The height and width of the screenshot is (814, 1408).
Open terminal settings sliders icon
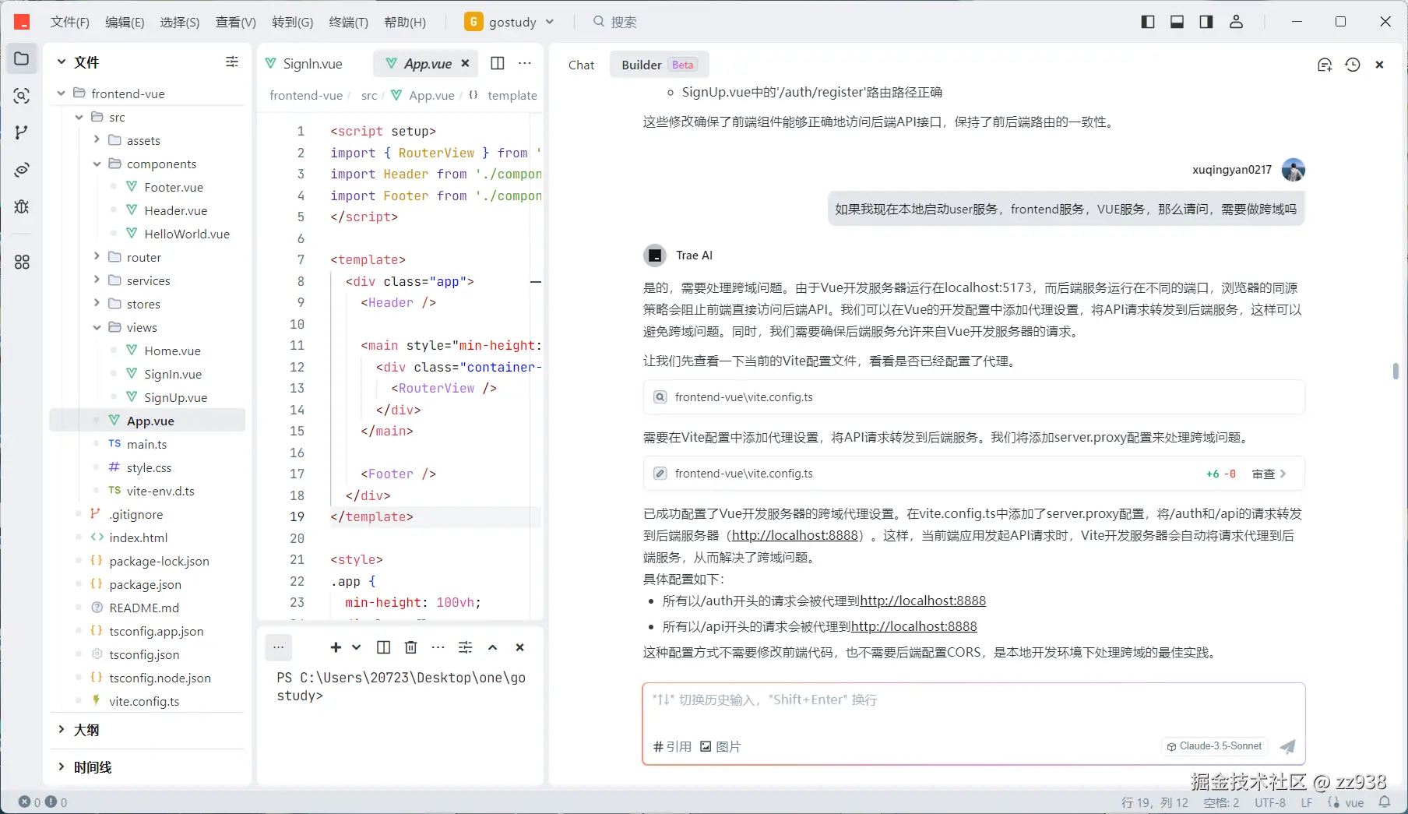tap(466, 647)
